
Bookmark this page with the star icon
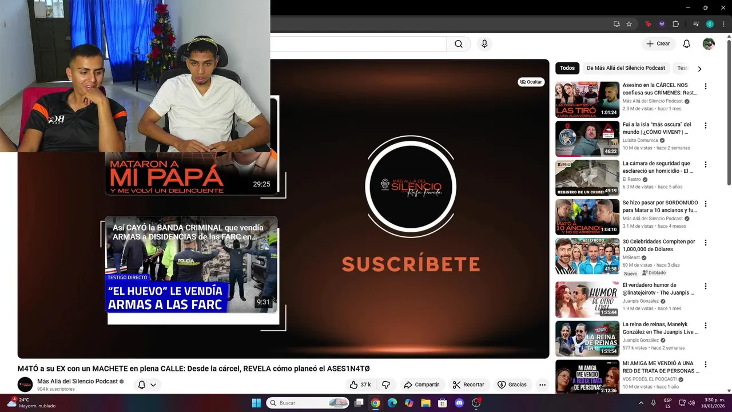click(x=629, y=24)
